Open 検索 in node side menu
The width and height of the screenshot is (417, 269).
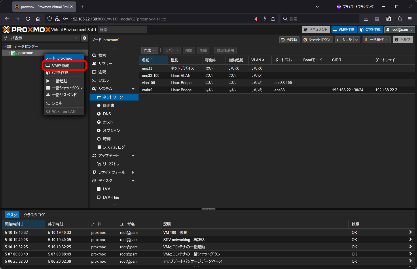(114, 55)
